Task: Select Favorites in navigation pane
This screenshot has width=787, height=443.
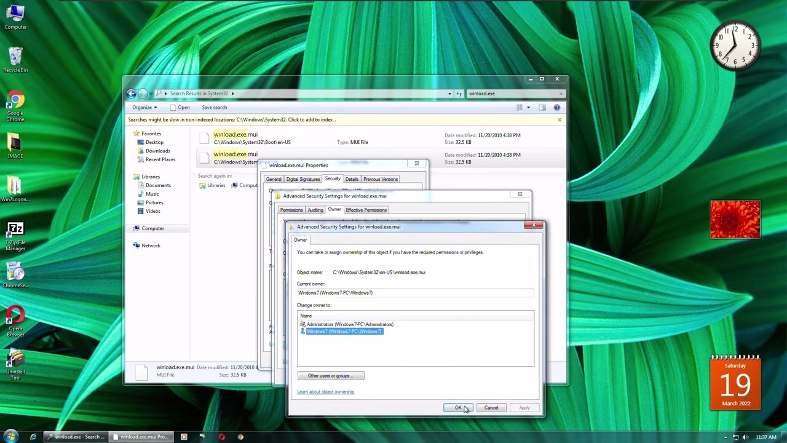Action: tap(151, 134)
